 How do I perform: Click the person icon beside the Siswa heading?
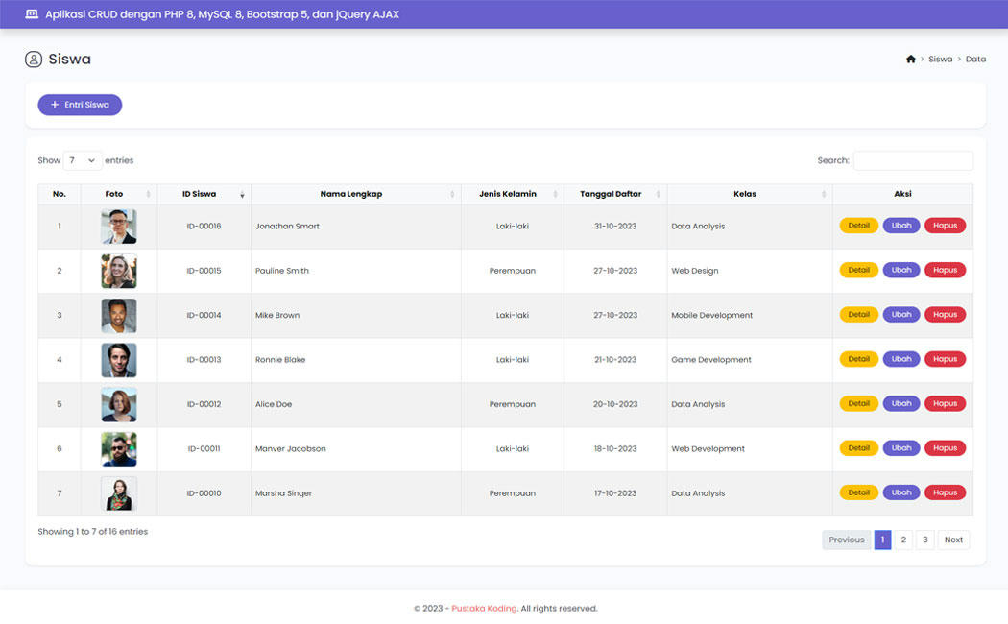(35, 59)
